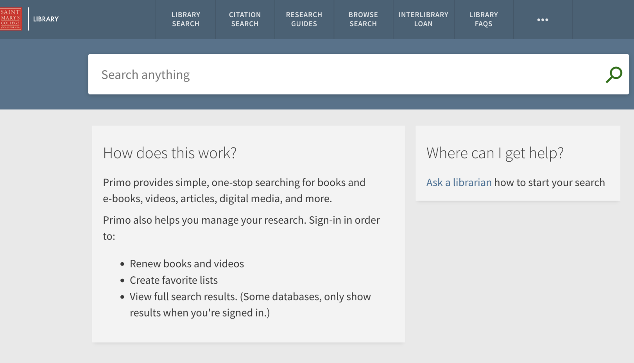Go to Citation Search
This screenshot has width=634, height=363.
tap(245, 19)
